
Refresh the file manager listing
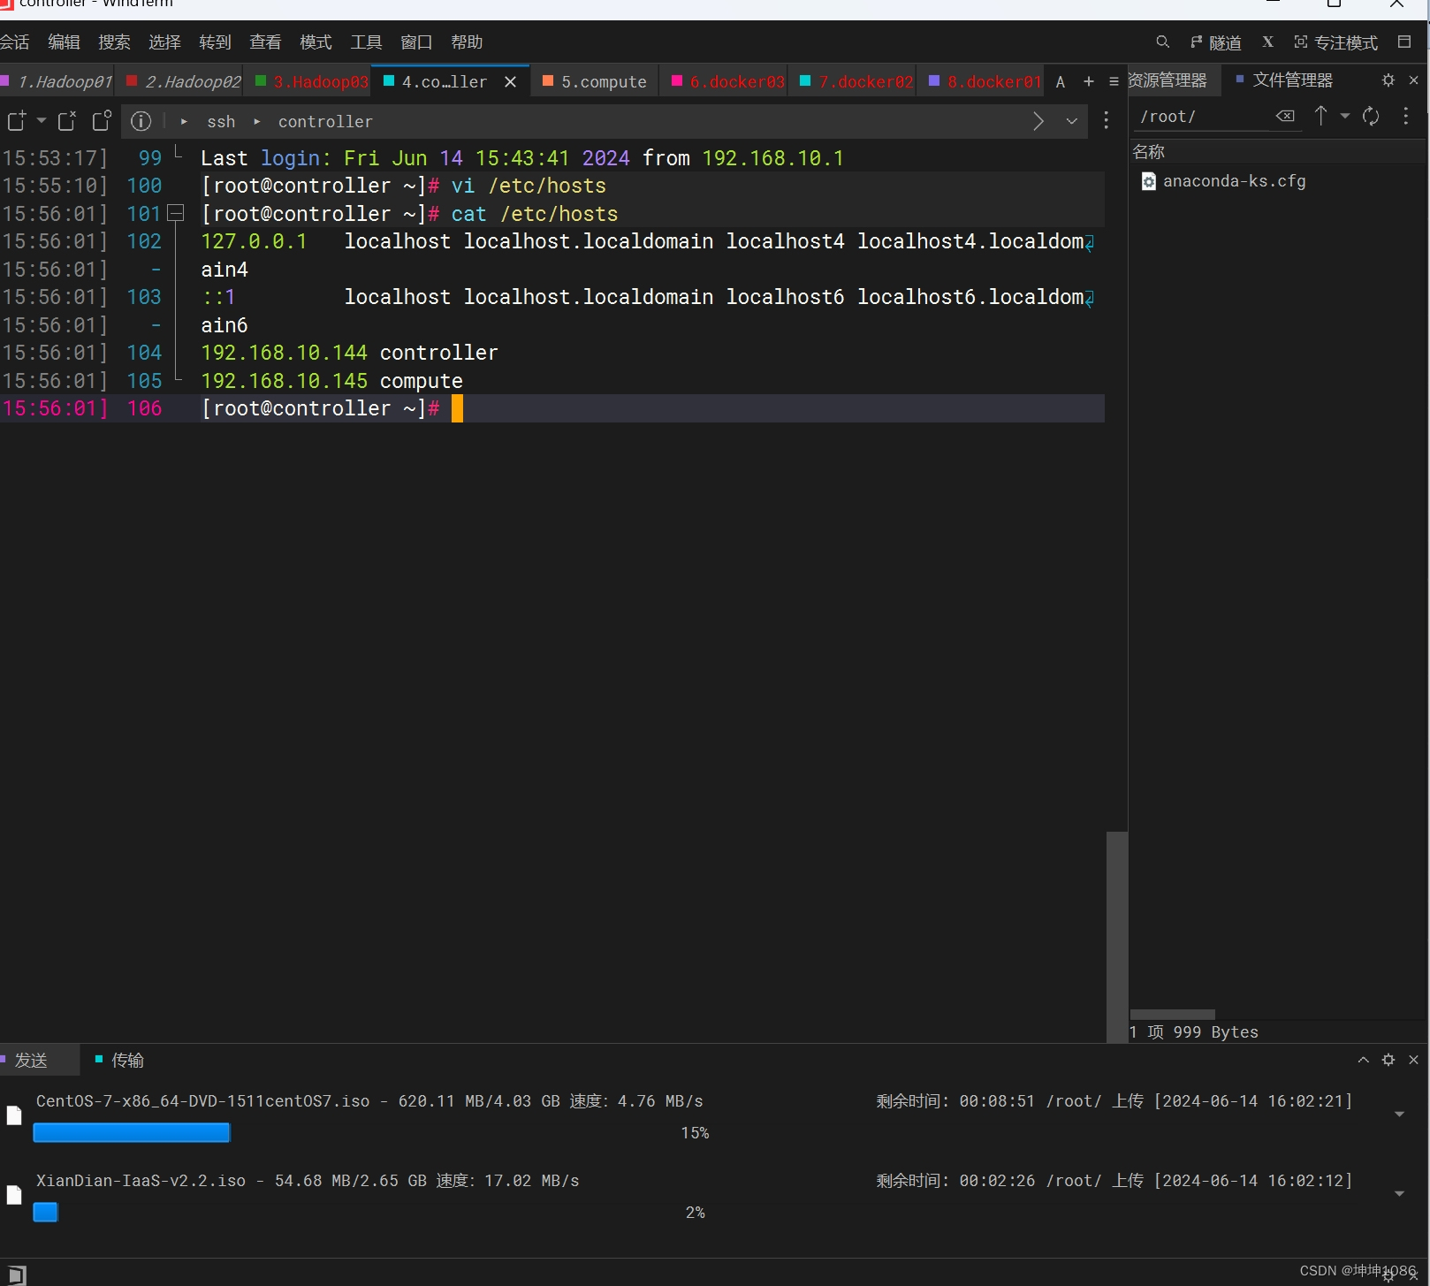coord(1371,116)
